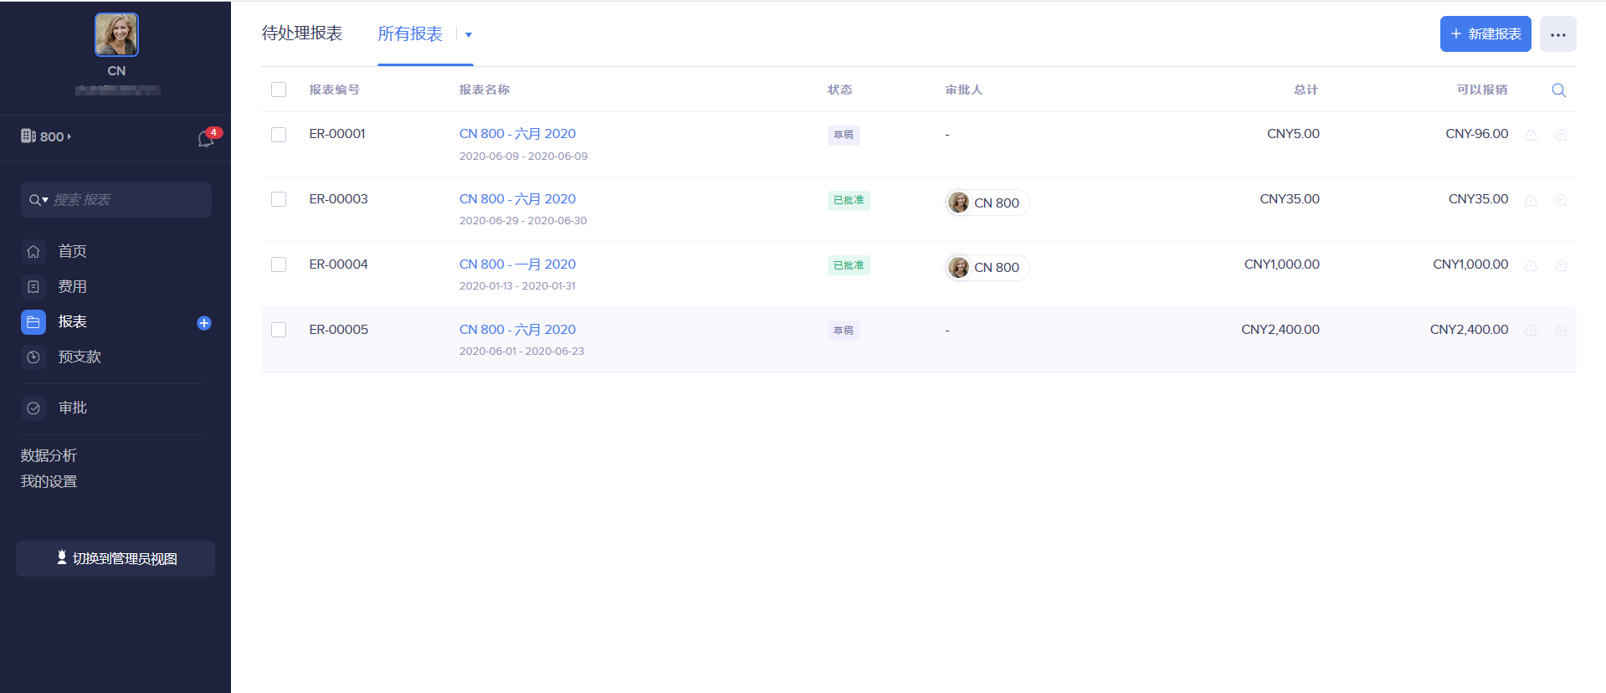Check the box for report ER-00003
The image size is (1606, 693).
(279, 199)
